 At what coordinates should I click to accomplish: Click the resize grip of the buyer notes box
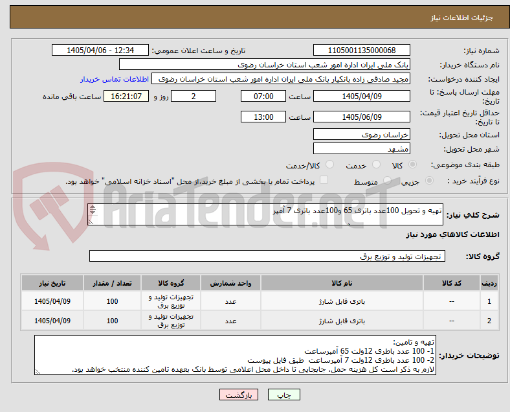tap(38, 372)
